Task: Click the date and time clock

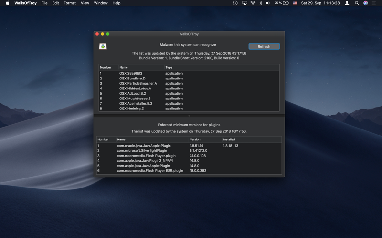Action: (320, 3)
